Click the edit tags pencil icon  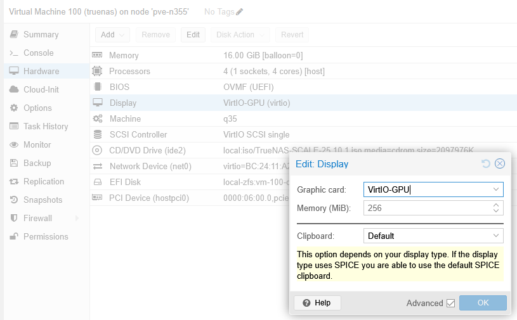tap(239, 12)
